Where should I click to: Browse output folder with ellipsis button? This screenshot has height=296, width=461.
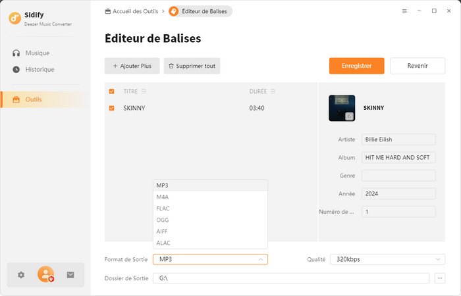tap(441, 278)
